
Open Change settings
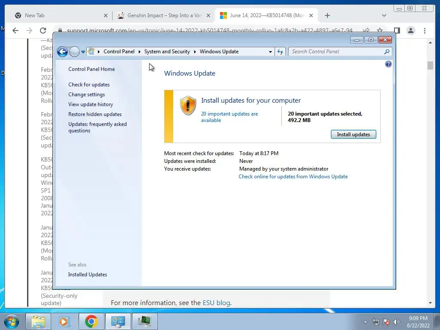coord(86,95)
